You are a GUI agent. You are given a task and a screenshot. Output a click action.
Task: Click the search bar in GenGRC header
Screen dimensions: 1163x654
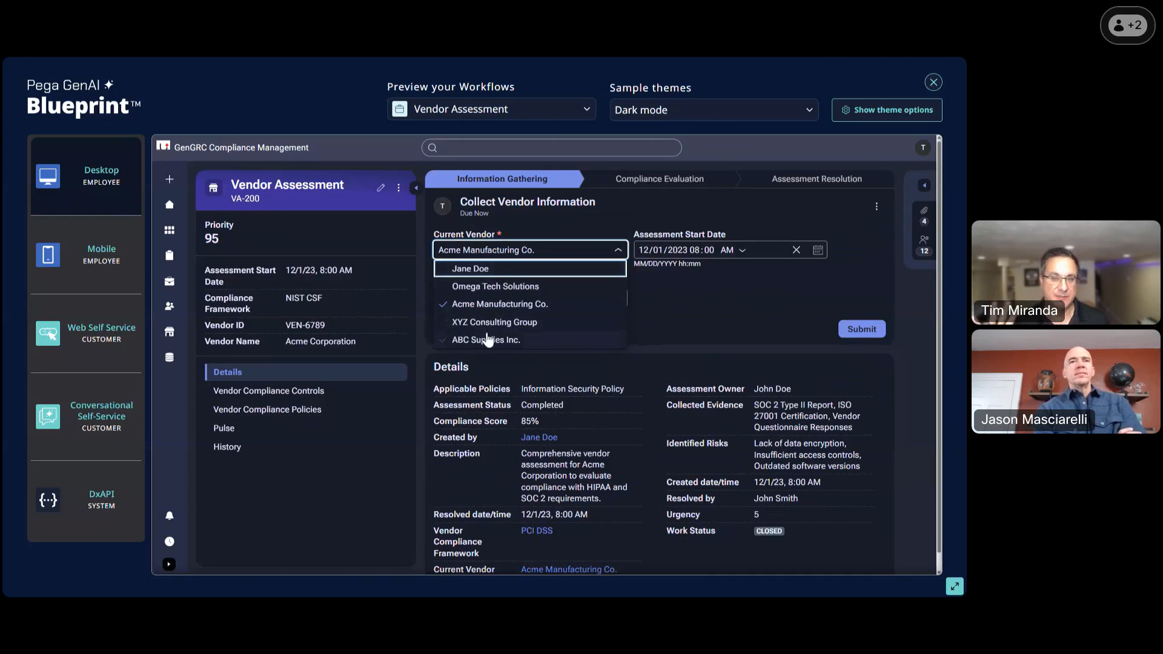(551, 147)
